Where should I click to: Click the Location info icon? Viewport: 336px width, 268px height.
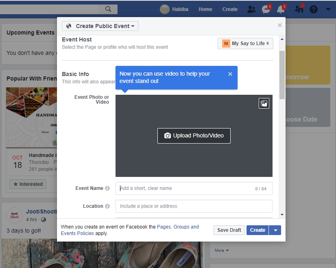click(107, 206)
